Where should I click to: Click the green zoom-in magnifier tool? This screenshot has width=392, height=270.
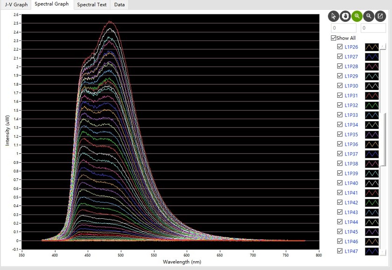357,16
